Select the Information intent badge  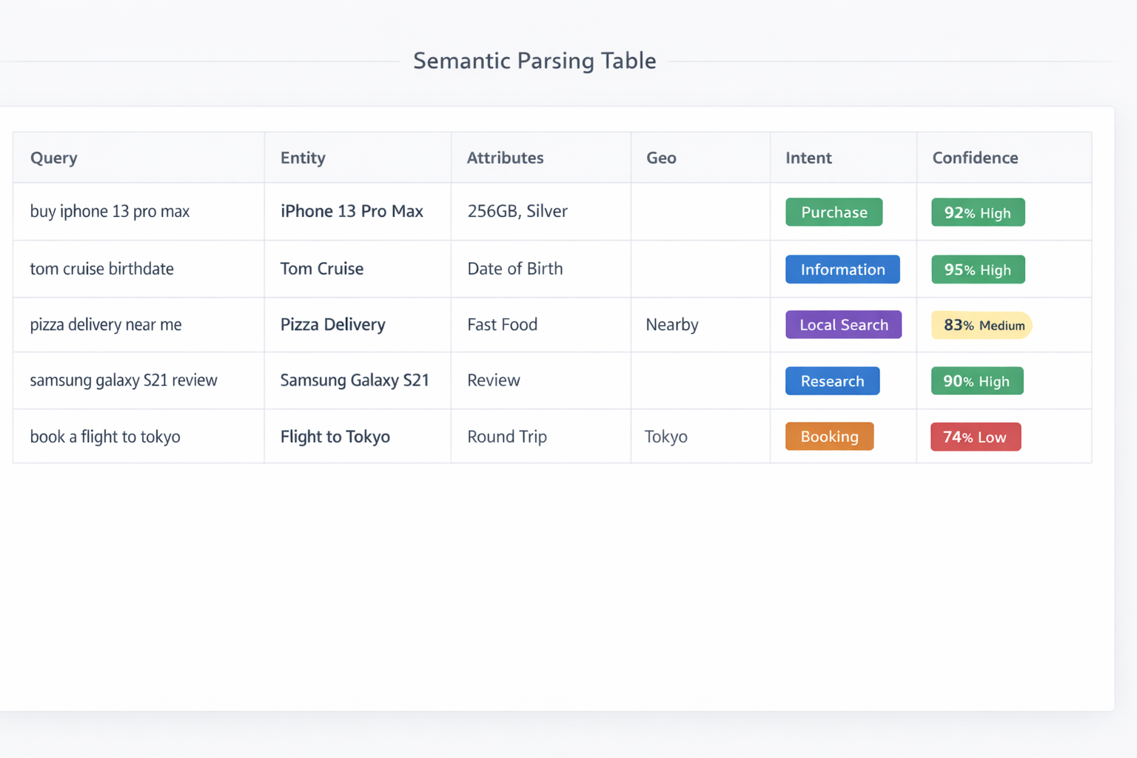point(842,269)
